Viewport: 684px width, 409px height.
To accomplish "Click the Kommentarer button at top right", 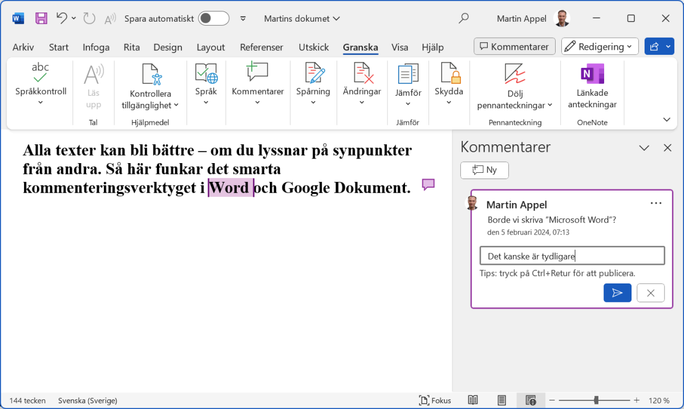I will (x=515, y=47).
